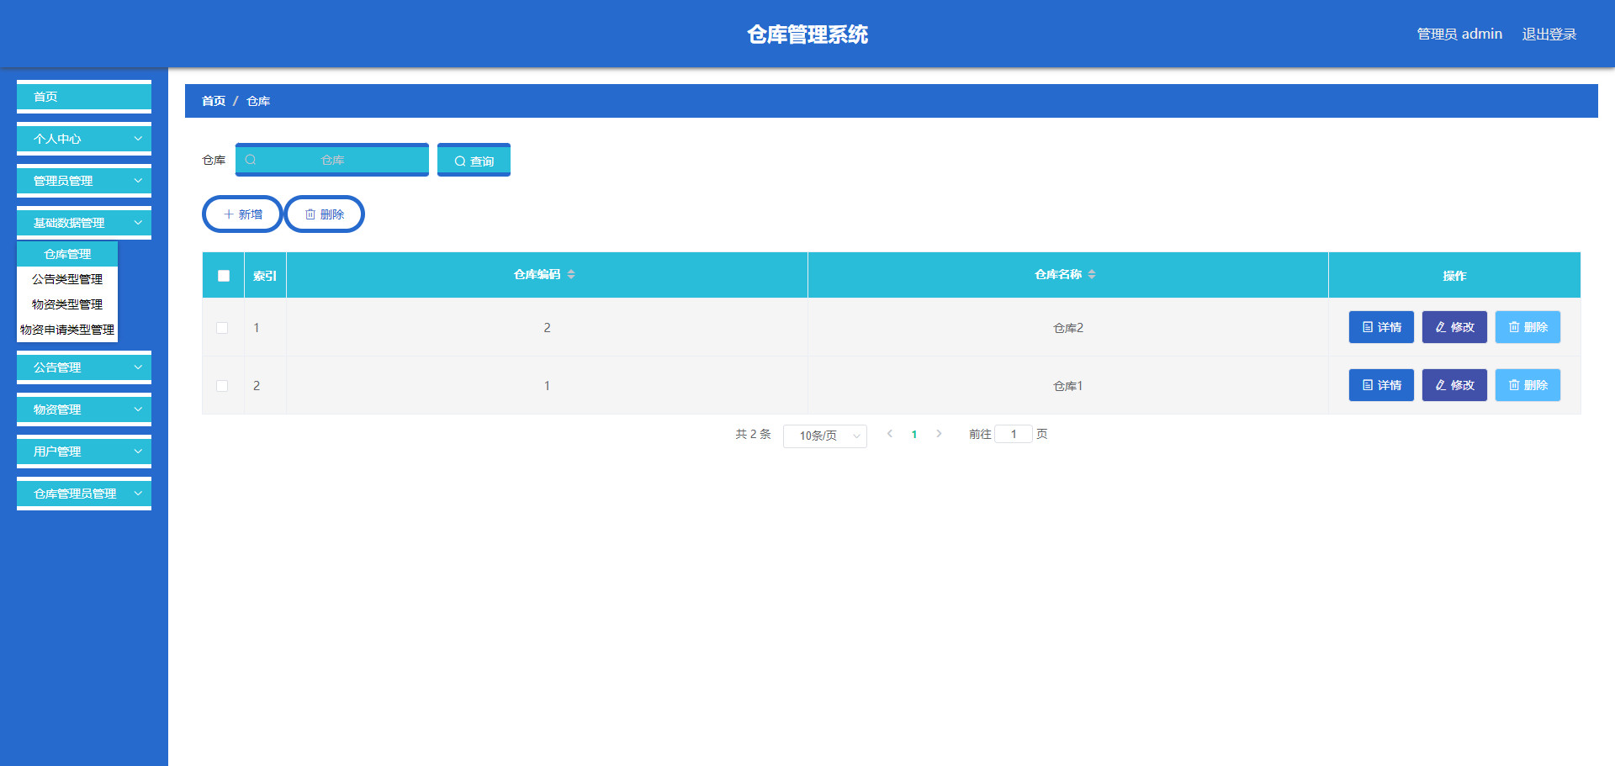Open 首页 in the sidebar
1615x766 pixels.
[x=84, y=97]
